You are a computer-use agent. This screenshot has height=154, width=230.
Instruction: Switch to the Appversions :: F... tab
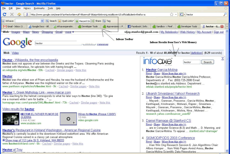tap(114, 26)
